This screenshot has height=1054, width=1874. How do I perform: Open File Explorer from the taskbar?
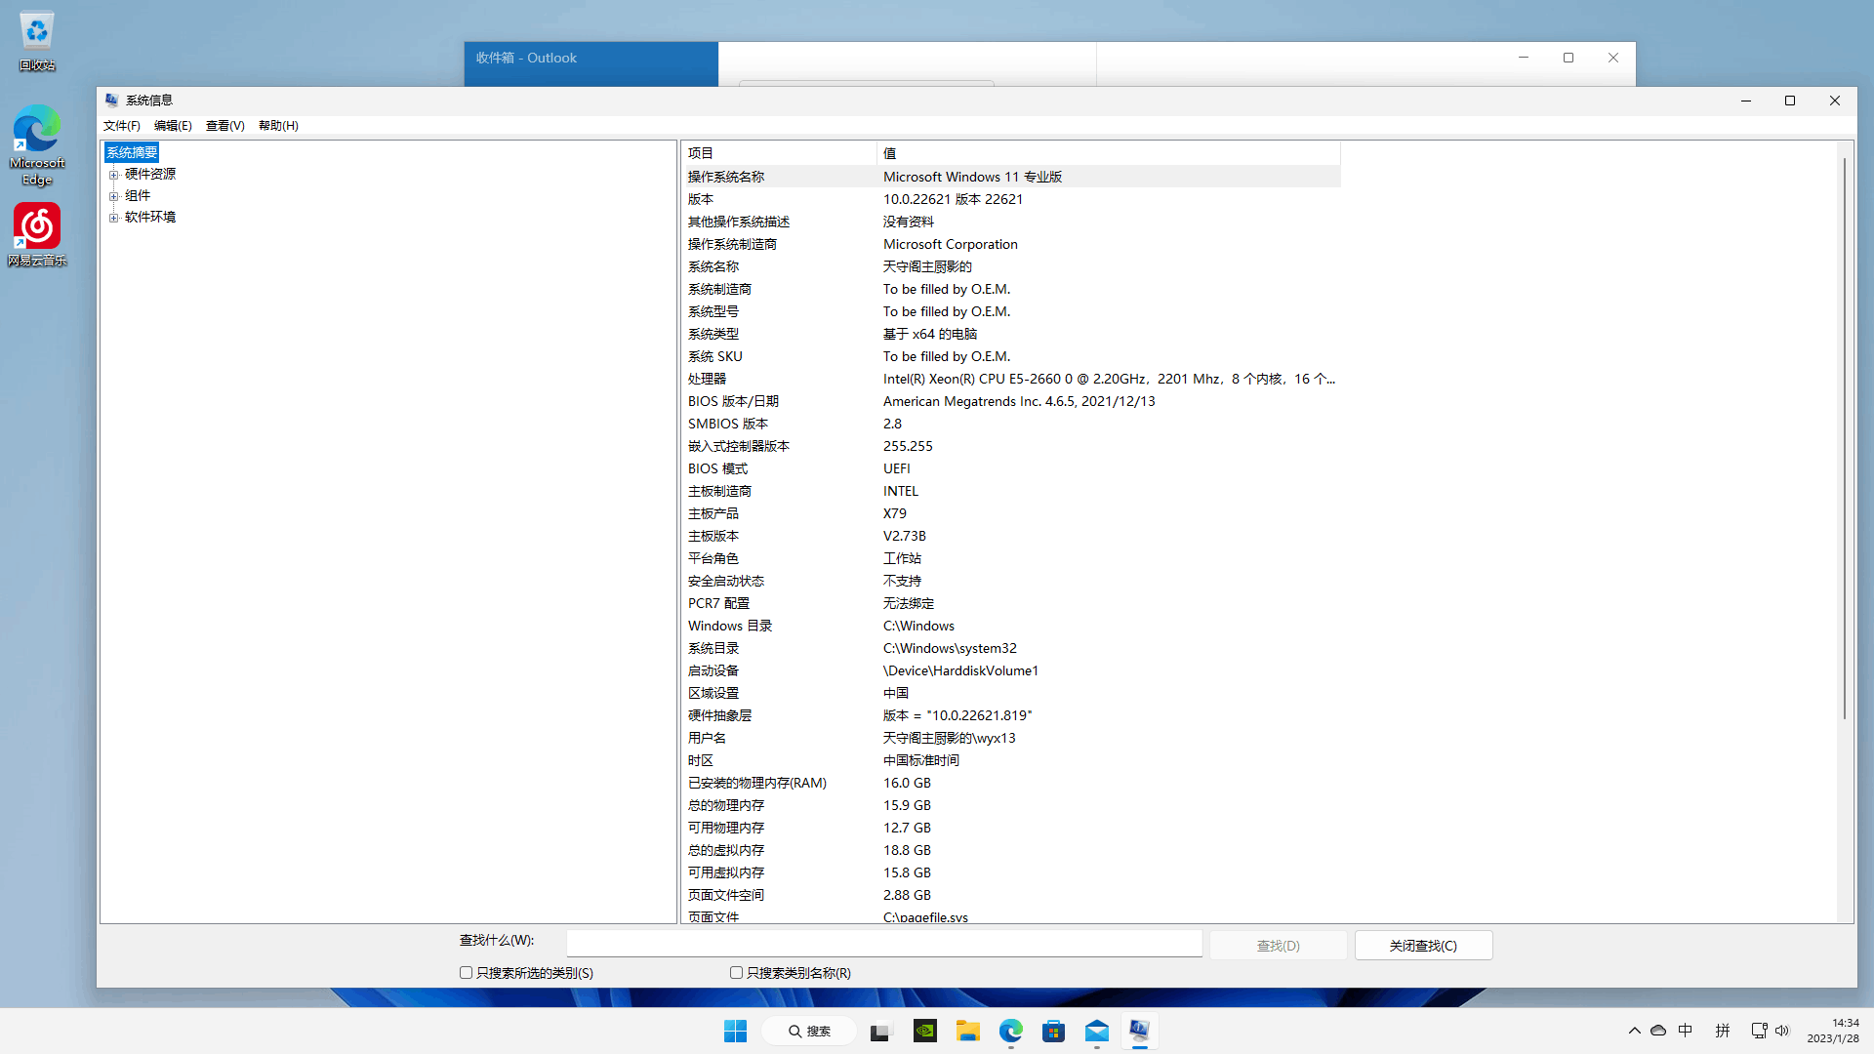pos(967,1031)
